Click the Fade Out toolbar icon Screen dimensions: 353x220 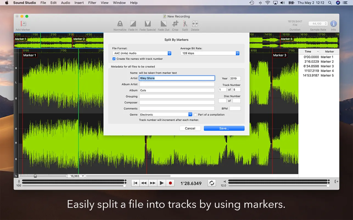point(164,24)
